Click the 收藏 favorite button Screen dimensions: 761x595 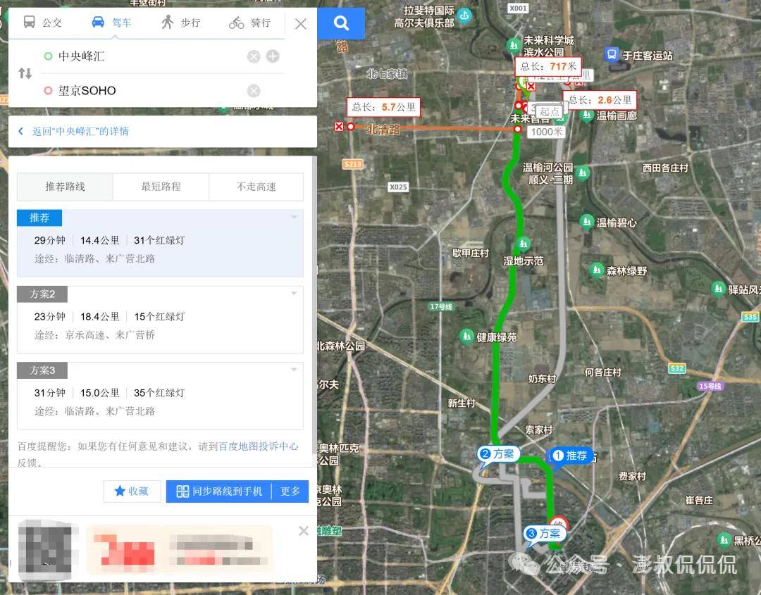click(132, 491)
